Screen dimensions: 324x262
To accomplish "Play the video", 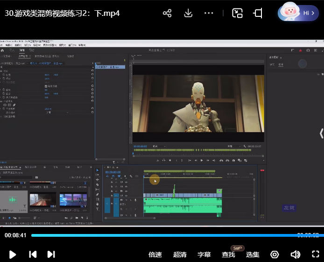I will pos(13,255).
